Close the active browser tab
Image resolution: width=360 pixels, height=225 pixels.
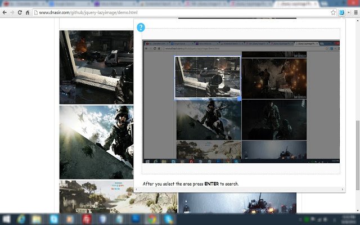(316, 4)
